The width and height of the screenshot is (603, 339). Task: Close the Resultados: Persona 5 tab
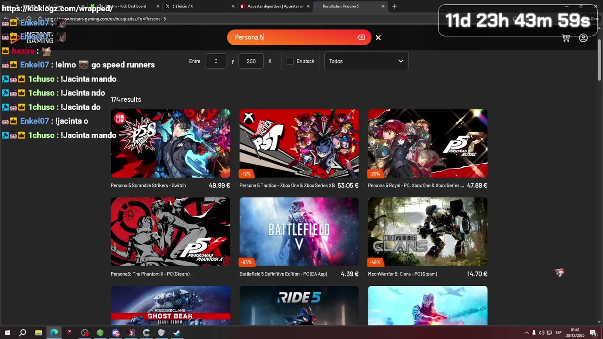tap(383, 6)
